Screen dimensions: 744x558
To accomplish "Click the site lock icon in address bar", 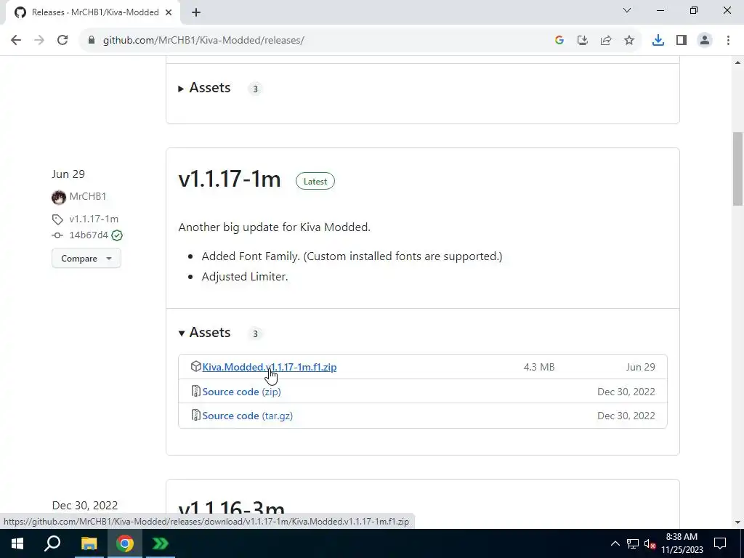I will pos(92,41).
